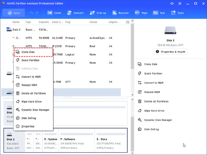Launch the Recover tool from toolbar

coord(115,13)
